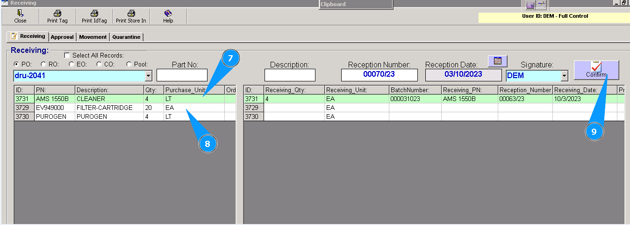The width and height of the screenshot is (630, 225).
Task: Expand the Signature DEM dropdown
Action: (x=564, y=76)
